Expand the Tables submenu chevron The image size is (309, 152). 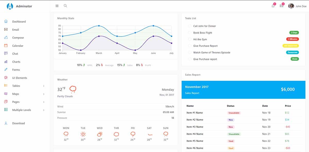tap(44, 86)
